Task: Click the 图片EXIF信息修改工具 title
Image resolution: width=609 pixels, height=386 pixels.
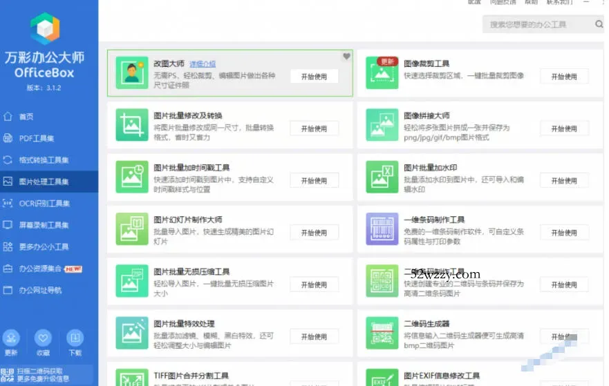Action: click(x=442, y=375)
